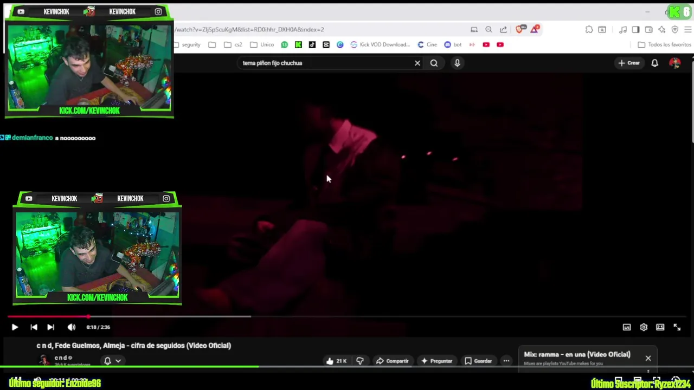Enter fullscreen on the video
This screenshot has height=390, width=694.
677,327
